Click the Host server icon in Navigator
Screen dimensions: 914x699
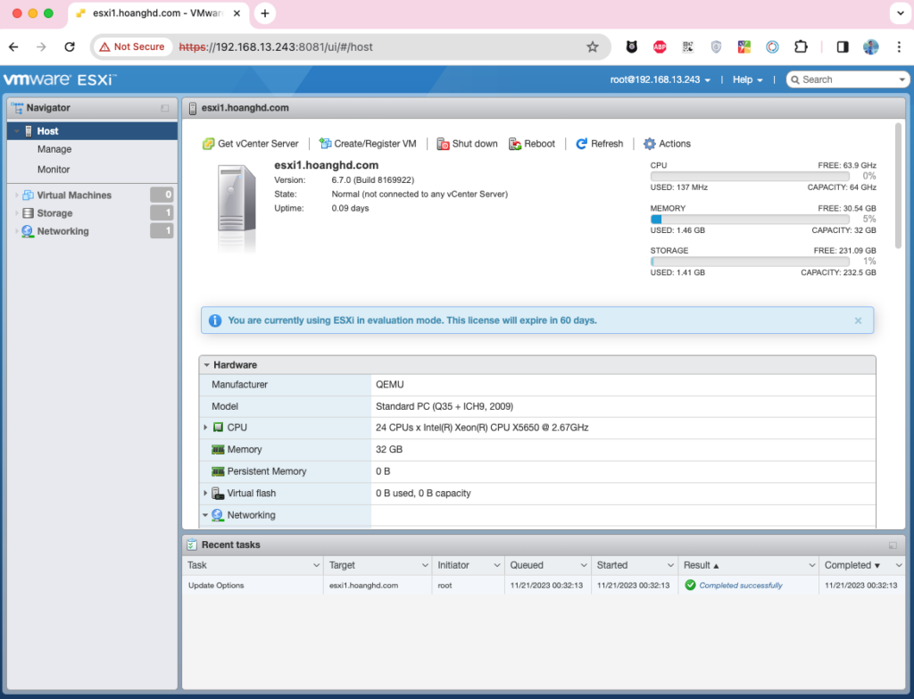28,131
